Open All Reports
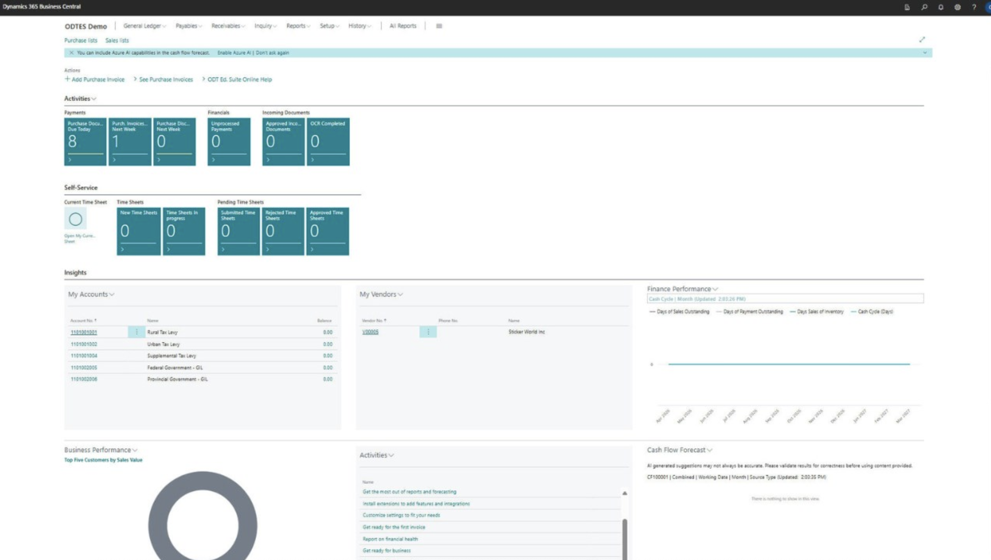 [x=403, y=26]
